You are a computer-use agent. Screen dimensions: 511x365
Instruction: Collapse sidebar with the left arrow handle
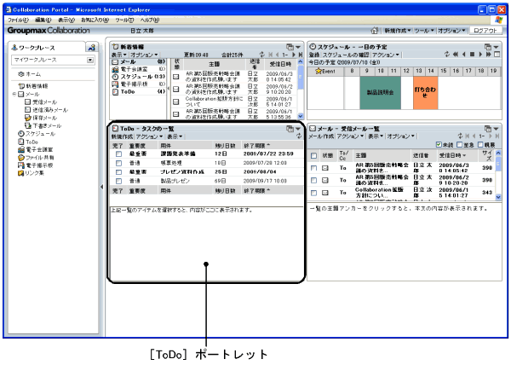click(101, 187)
